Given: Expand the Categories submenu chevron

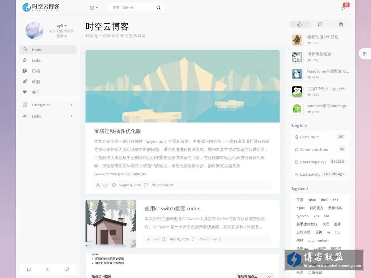Looking at the screenshot, I should click(71, 105).
